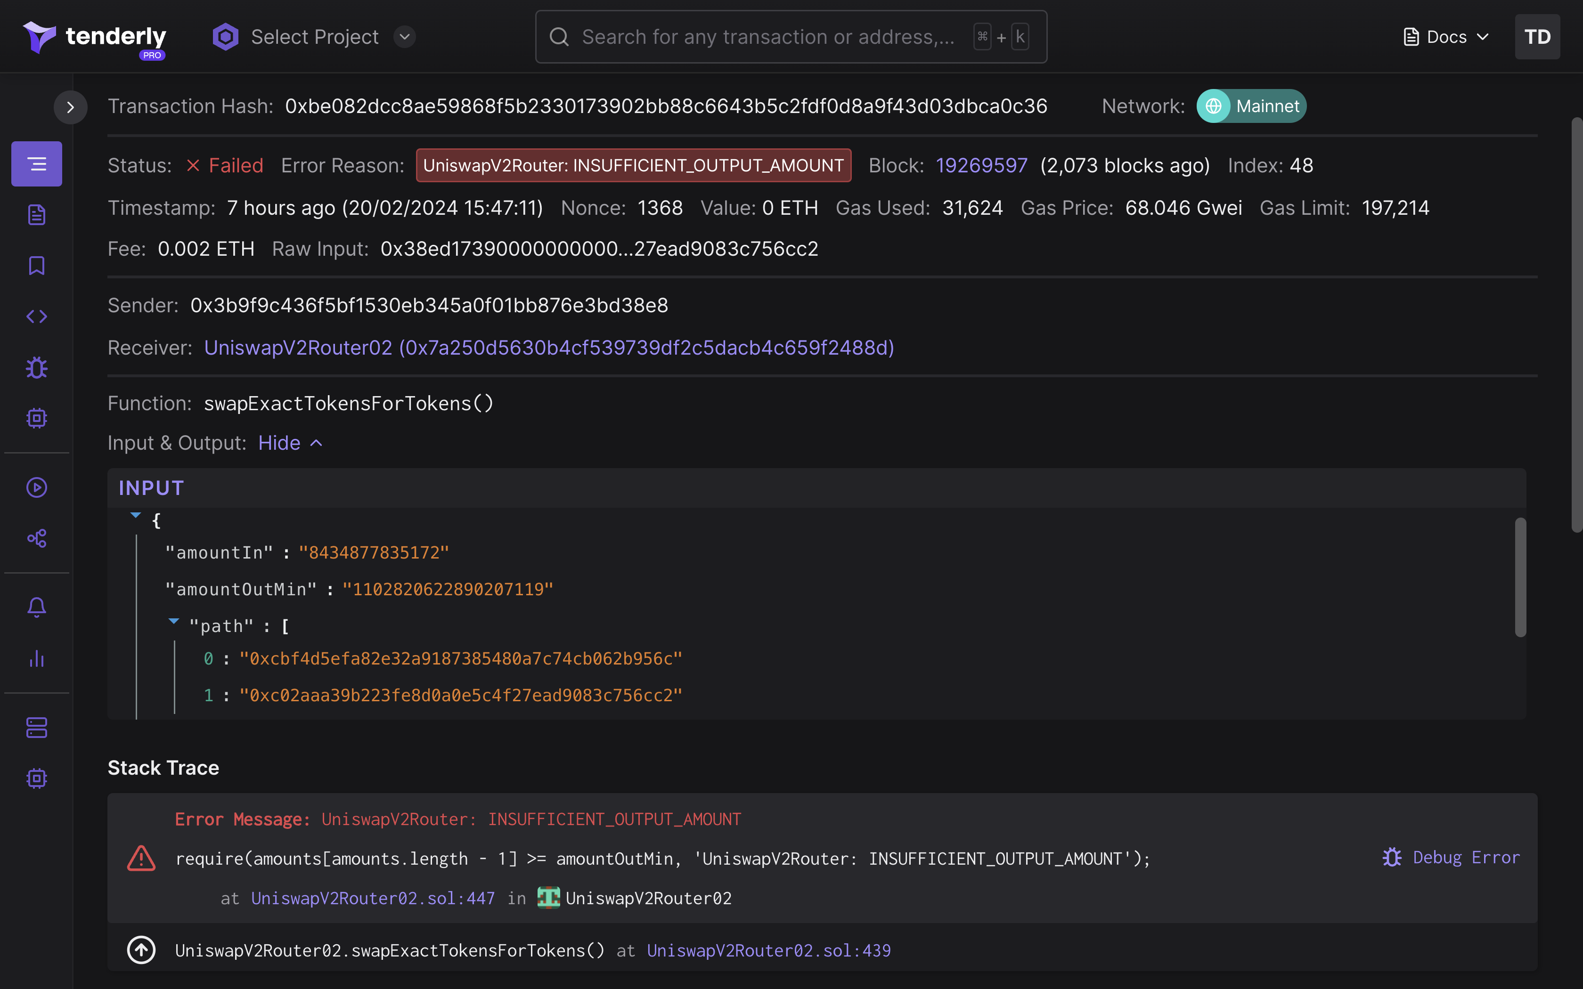1583x989 pixels.
Task: Open UniswapV2Router02.sol:447 source link
Action: [373, 899]
